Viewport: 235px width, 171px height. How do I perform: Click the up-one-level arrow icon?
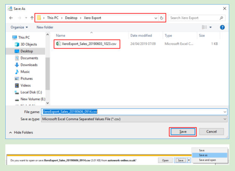coord(32,18)
